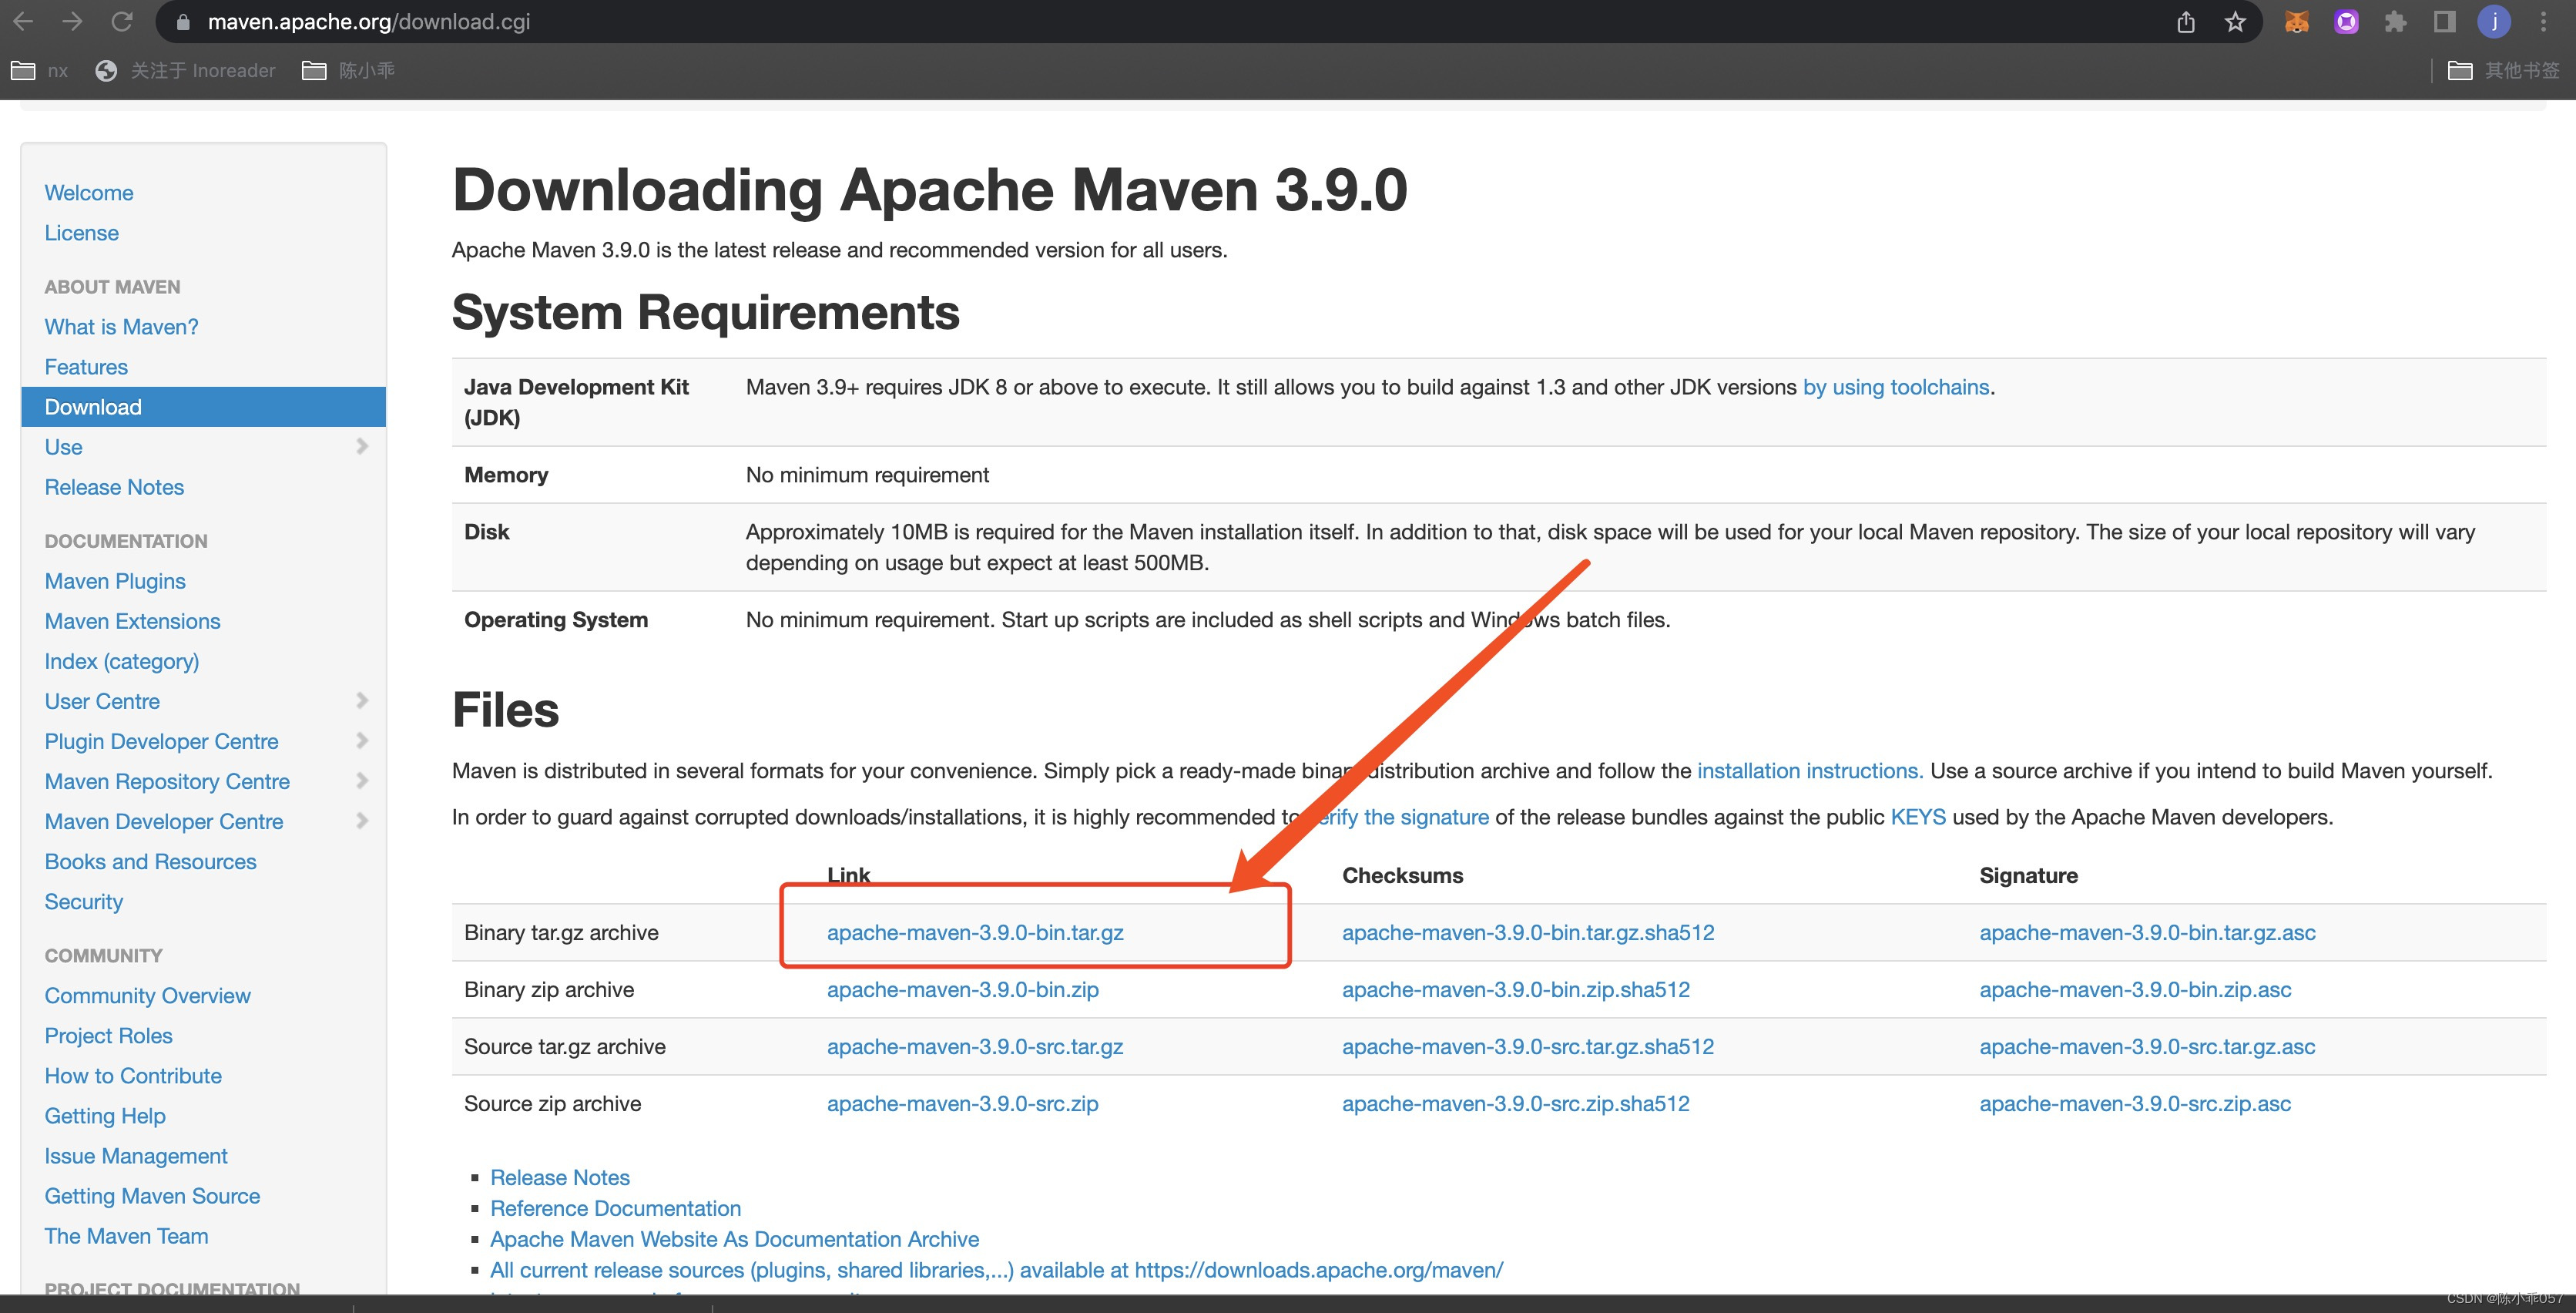This screenshot has width=2576, height=1313.
Task: Open apache-maven-3.9.0-src.tar.gz.asc signature
Action: point(2147,1046)
